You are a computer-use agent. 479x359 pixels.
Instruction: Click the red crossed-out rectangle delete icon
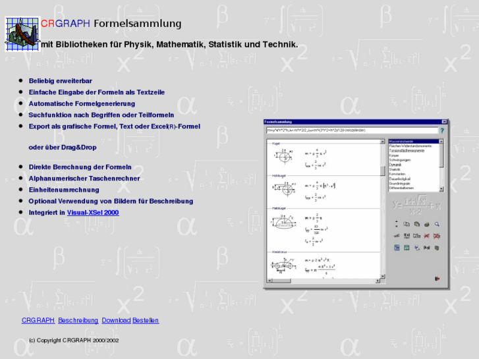(x=437, y=236)
